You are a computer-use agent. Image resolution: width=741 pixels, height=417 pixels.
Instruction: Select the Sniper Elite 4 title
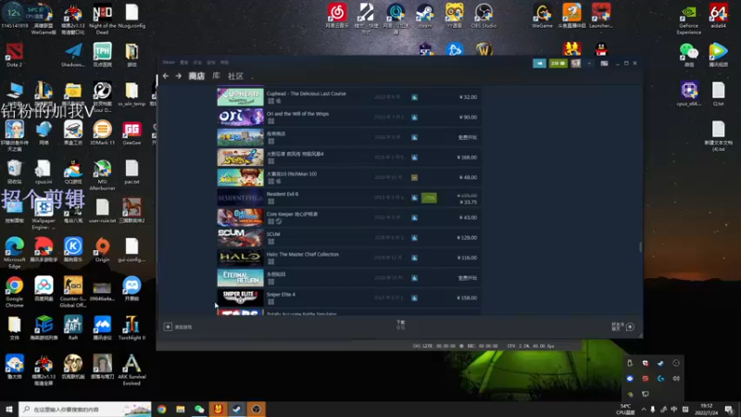pos(281,295)
